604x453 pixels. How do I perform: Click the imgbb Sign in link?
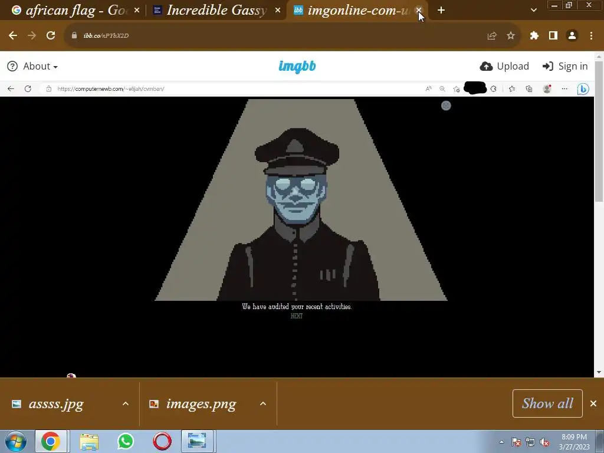point(565,66)
